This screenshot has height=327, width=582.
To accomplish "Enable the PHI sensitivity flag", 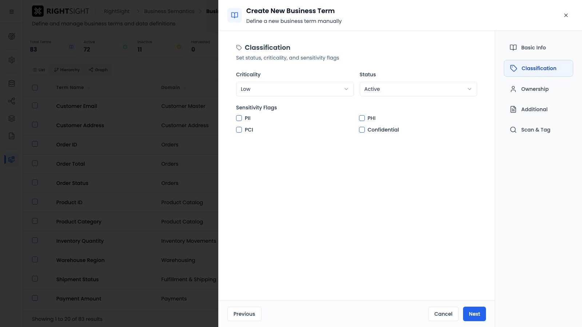I will coord(362,118).
